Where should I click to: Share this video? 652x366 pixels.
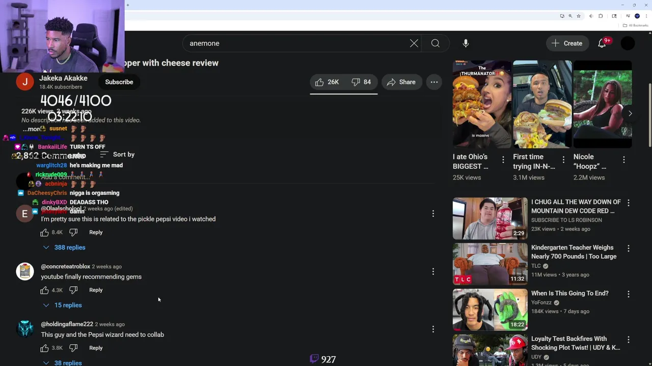coord(401,82)
